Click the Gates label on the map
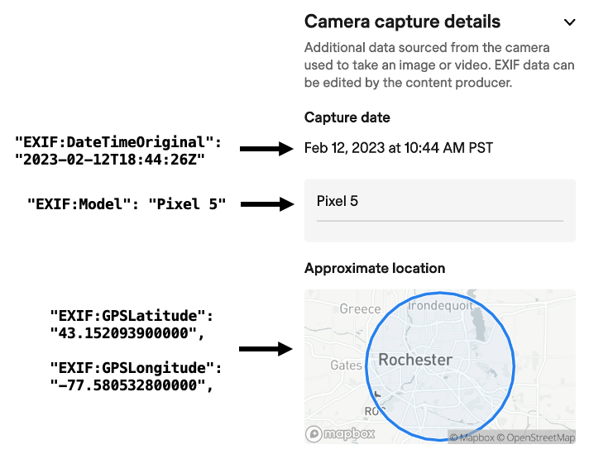Viewport: 589px width, 454px height. coord(346,365)
